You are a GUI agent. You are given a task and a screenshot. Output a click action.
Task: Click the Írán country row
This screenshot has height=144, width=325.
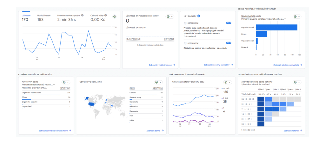click(x=146, y=116)
